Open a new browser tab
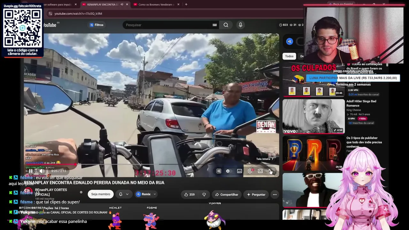 pyautogui.click(x=186, y=4)
